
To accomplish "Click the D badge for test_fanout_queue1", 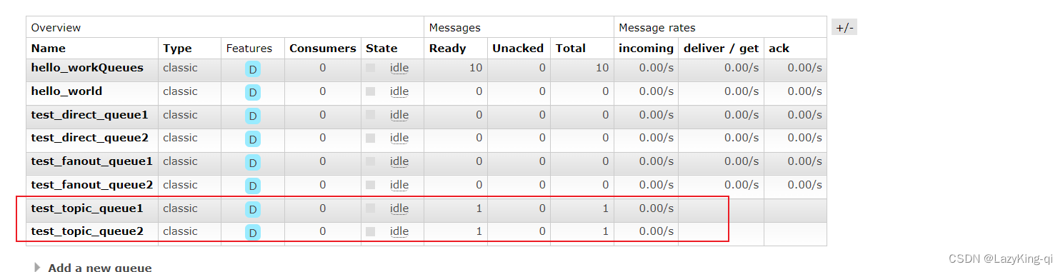I will 253,163.
